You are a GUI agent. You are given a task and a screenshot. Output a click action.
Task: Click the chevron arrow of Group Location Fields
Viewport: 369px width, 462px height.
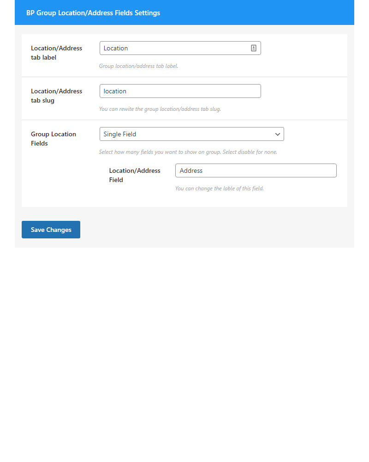pos(277,134)
